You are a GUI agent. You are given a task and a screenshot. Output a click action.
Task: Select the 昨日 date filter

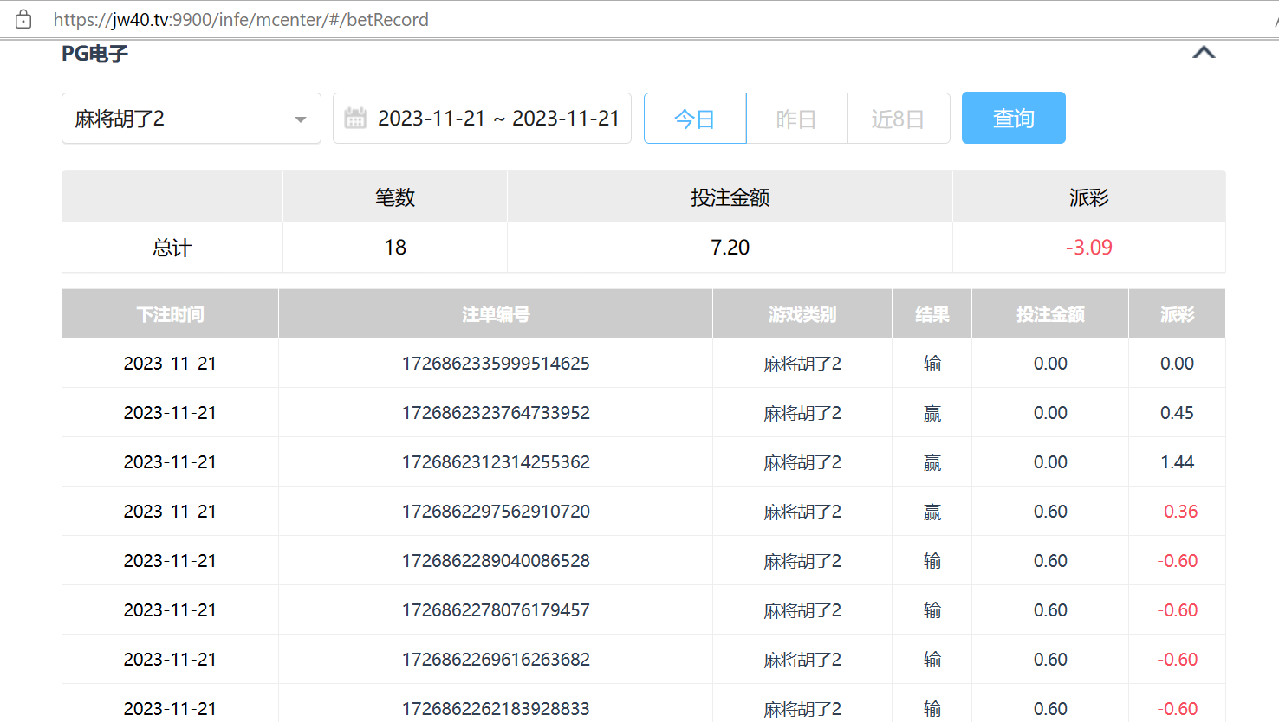pos(796,119)
